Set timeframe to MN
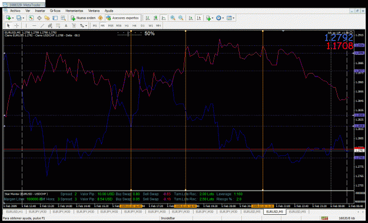 coord(158,25)
